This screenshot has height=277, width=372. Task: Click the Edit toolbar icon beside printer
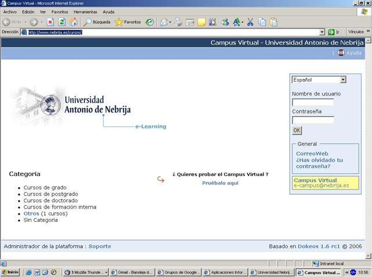[190, 23]
